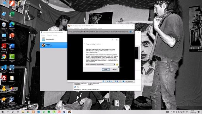Open the optical disk file dropdown

(x=100, y=65)
